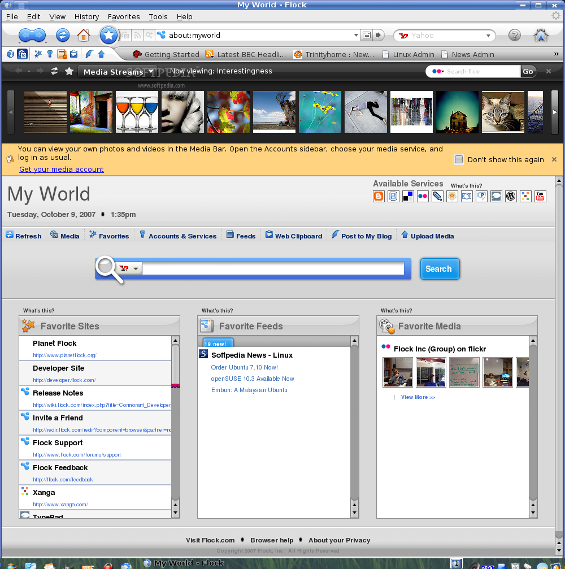Click Favorite Sites scrollbar down arrow
This screenshot has height=569, width=565.
click(175, 513)
